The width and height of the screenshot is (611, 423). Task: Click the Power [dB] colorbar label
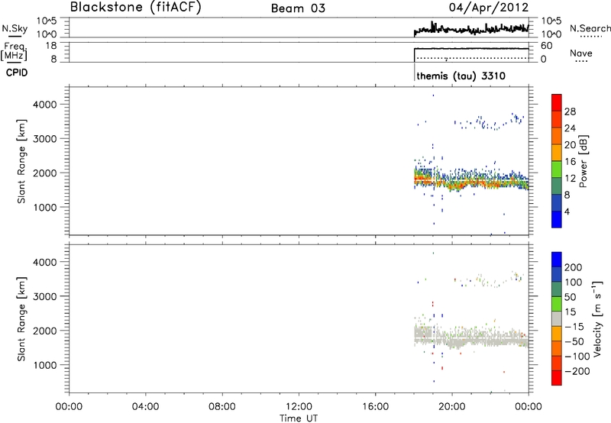coord(583,161)
